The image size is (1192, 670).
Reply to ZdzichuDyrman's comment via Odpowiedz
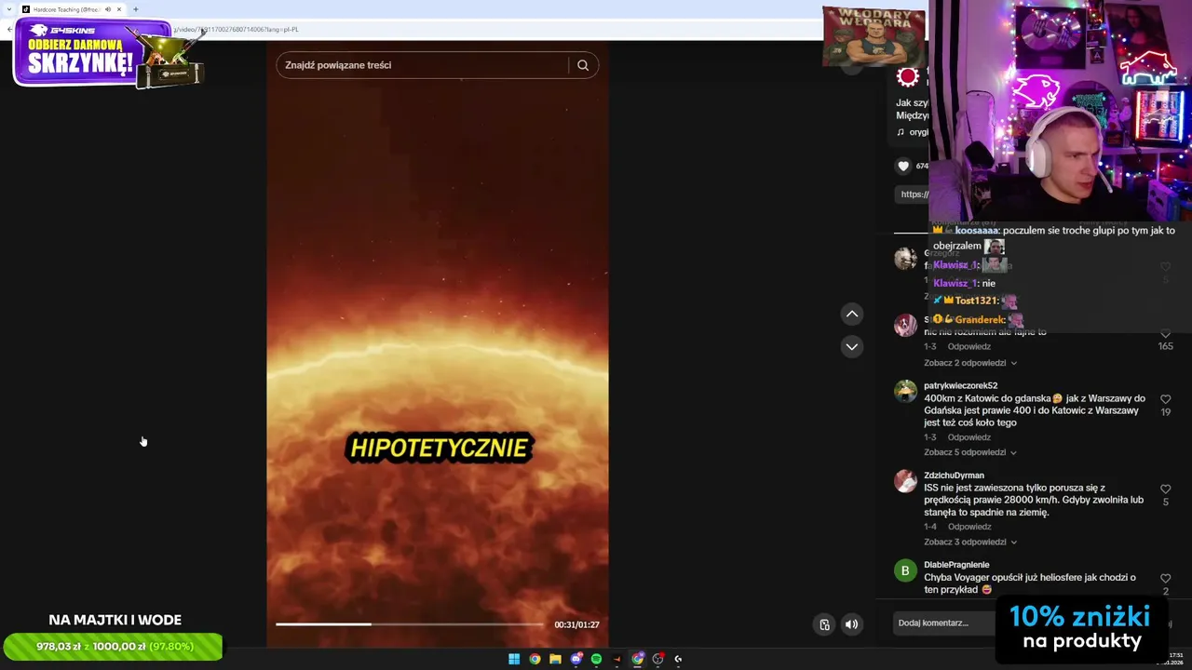point(969,527)
